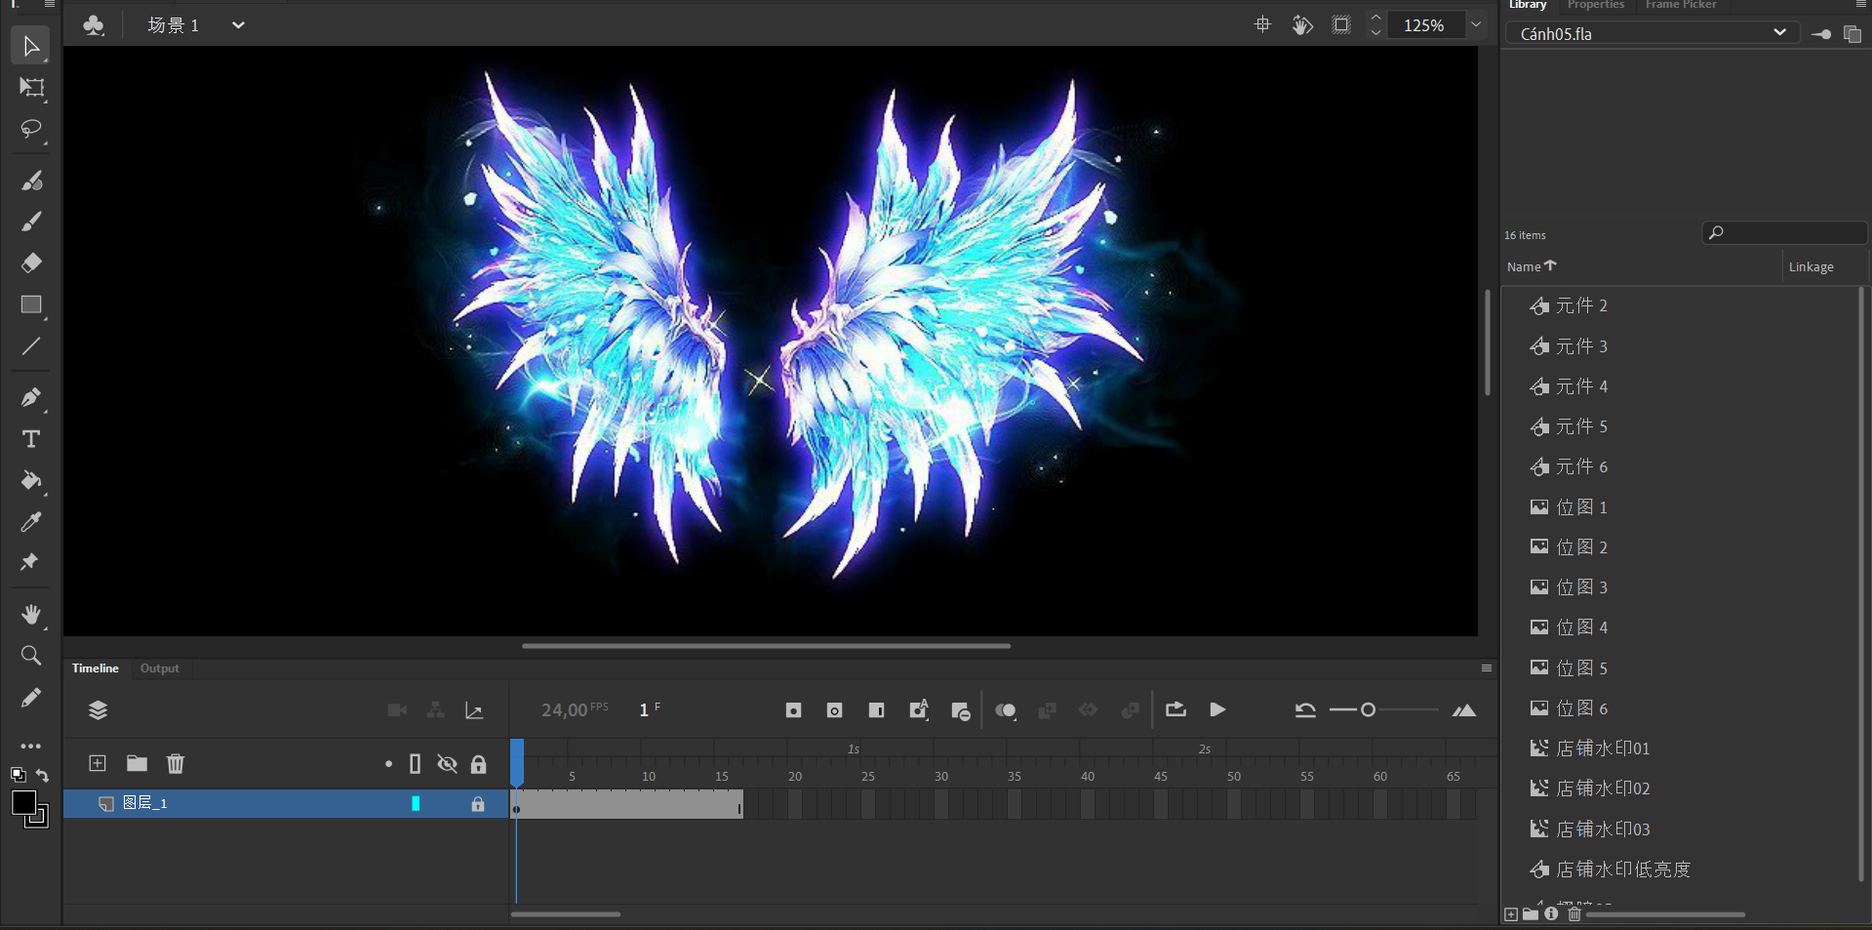Activate the Zoom magnifier tool
1872x930 pixels.
(x=31, y=656)
